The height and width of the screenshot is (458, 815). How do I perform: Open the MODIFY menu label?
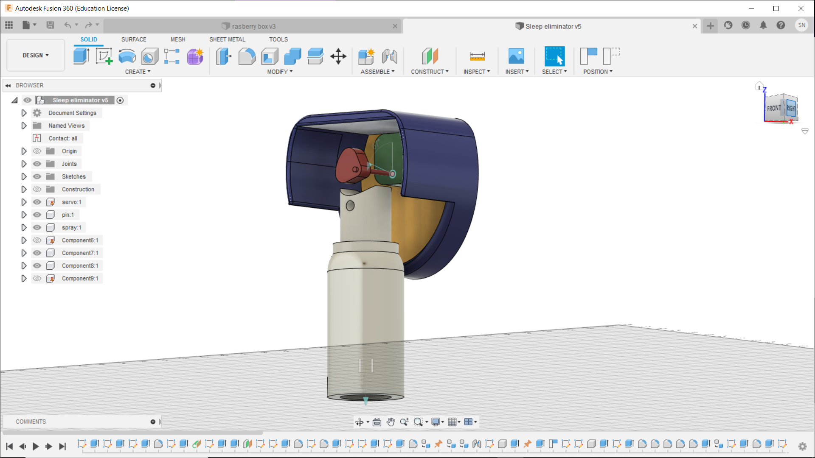tap(280, 72)
